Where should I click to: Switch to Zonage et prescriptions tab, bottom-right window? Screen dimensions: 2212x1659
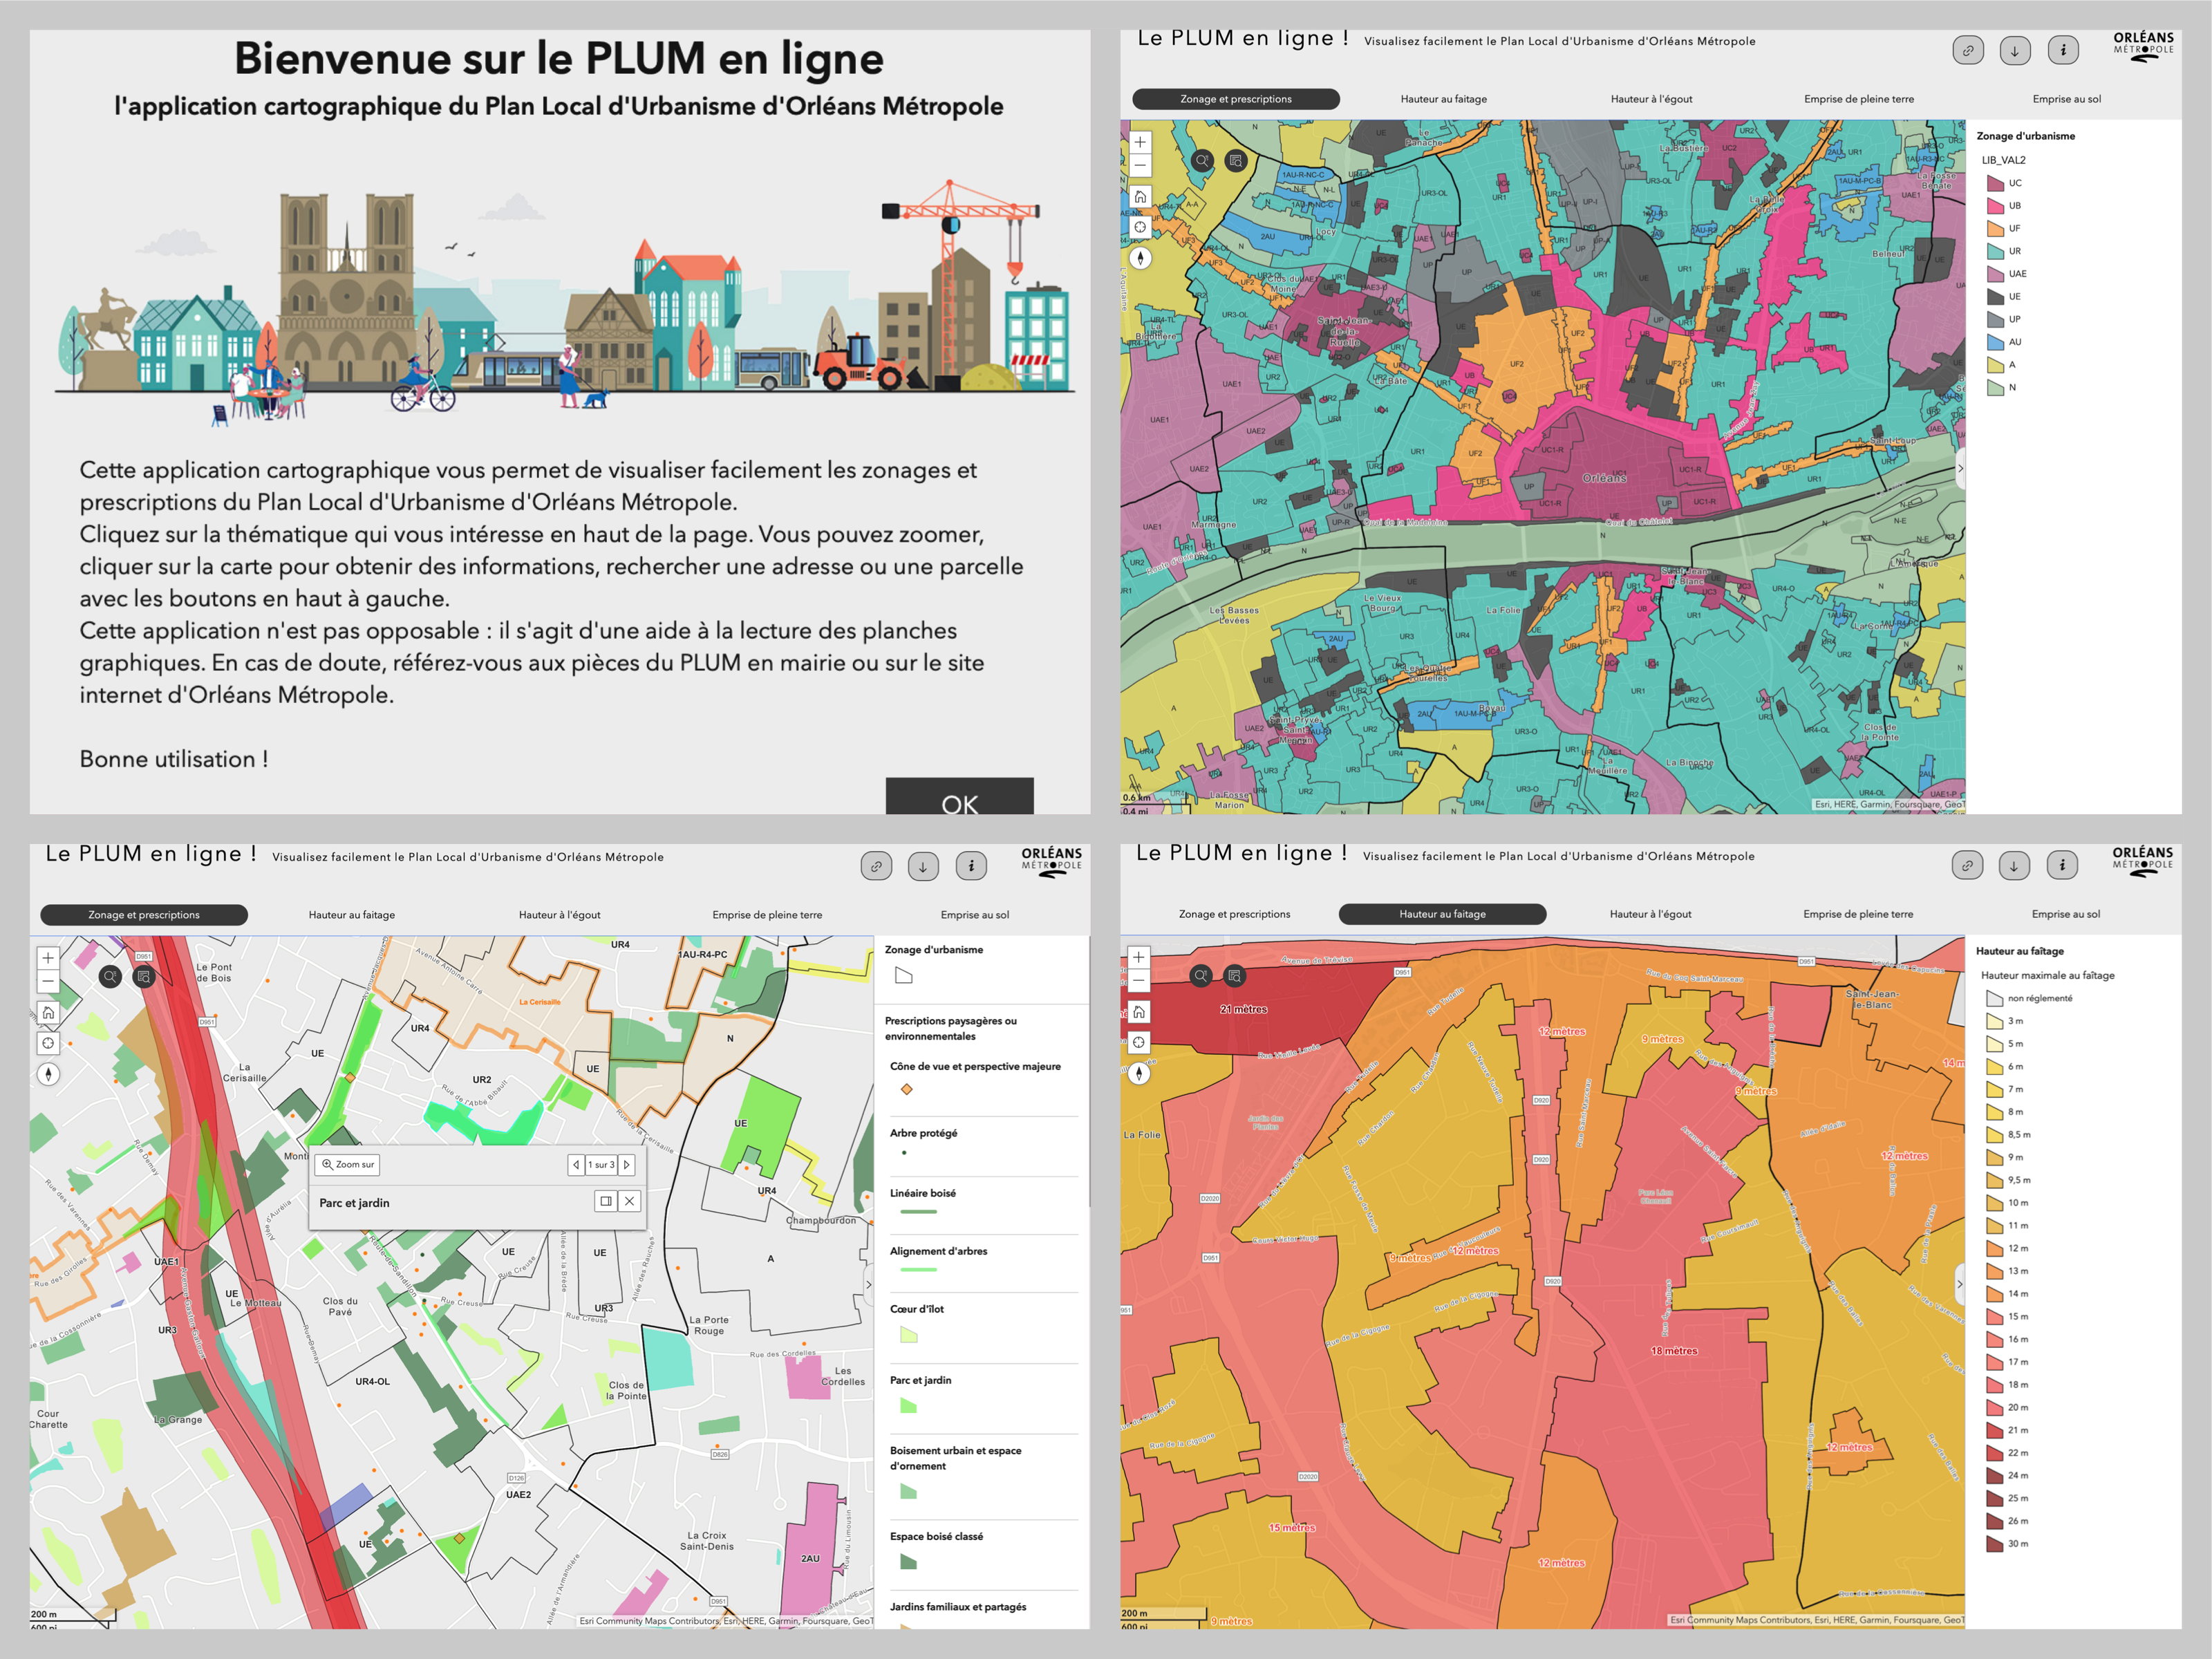pyautogui.click(x=1234, y=914)
